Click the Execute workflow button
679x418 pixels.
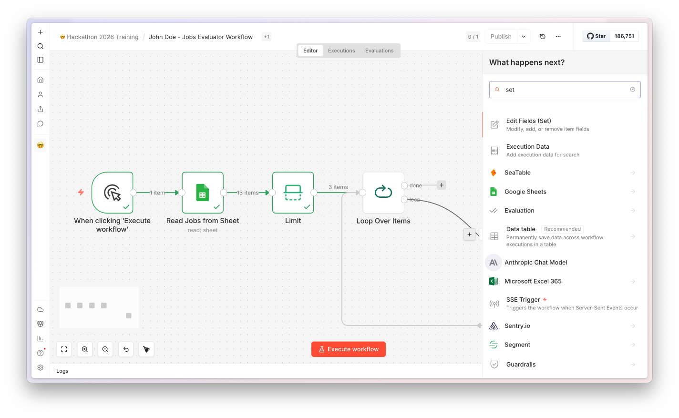pos(349,349)
